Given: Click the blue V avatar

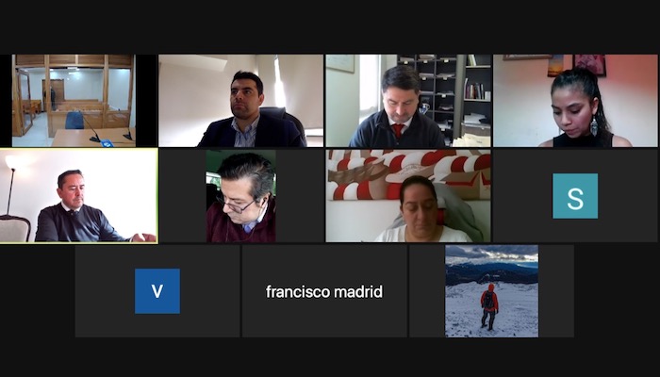Looking at the screenshot, I should [x=157, y=291].
